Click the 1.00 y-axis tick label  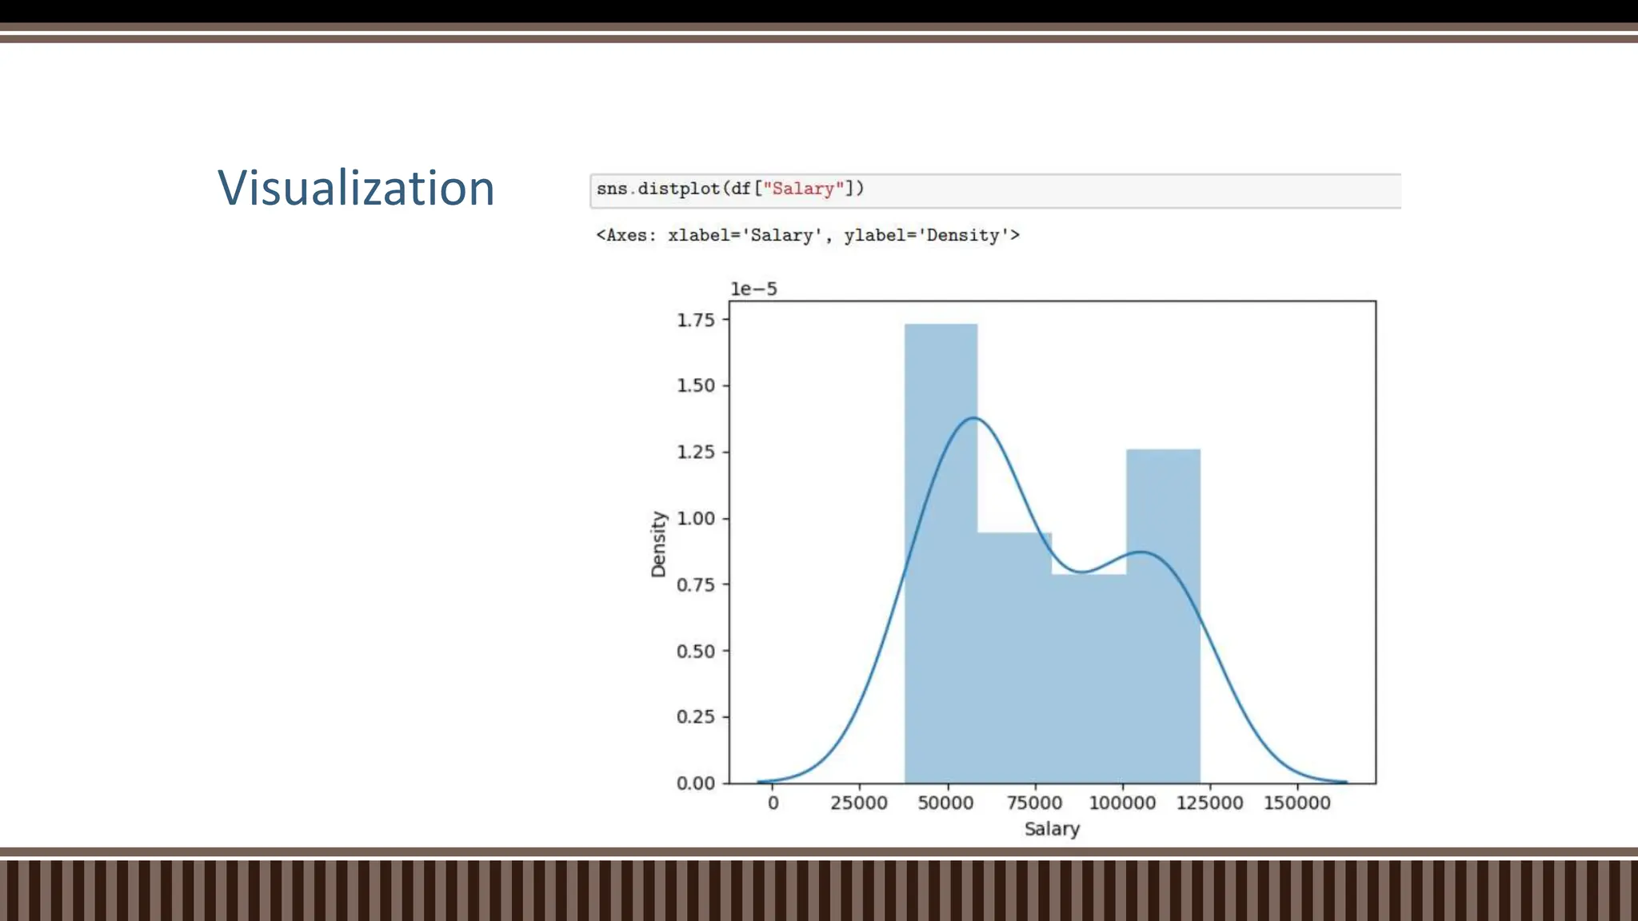click(695, 518)
